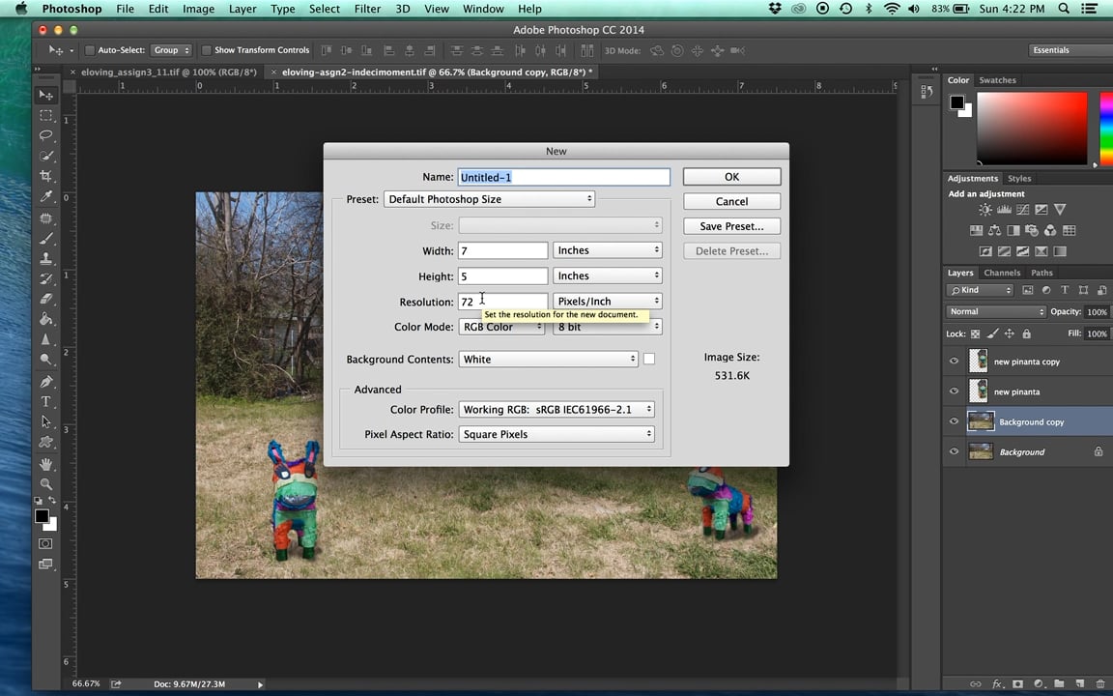Hide the new pinanta copy layer
This screenshot has width=1113, height=696.
[954, 361]
